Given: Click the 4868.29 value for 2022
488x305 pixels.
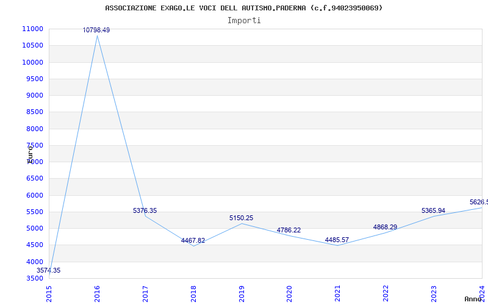Looking at the screenshot, I should (x=386, y=227).
